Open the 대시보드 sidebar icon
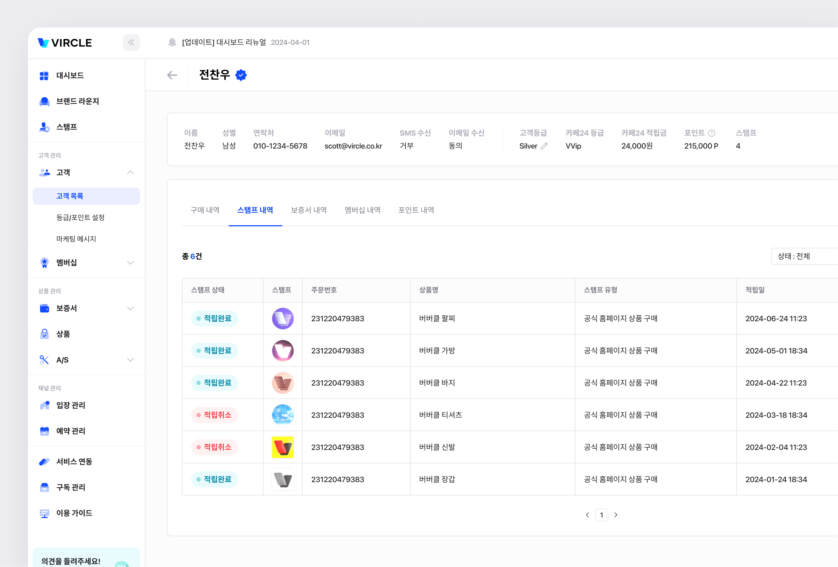Screen dimensions: 838x567 click(x=44, y=76)
